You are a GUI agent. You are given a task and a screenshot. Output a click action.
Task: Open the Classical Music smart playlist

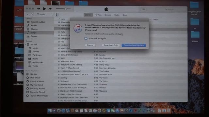point(37,81)
